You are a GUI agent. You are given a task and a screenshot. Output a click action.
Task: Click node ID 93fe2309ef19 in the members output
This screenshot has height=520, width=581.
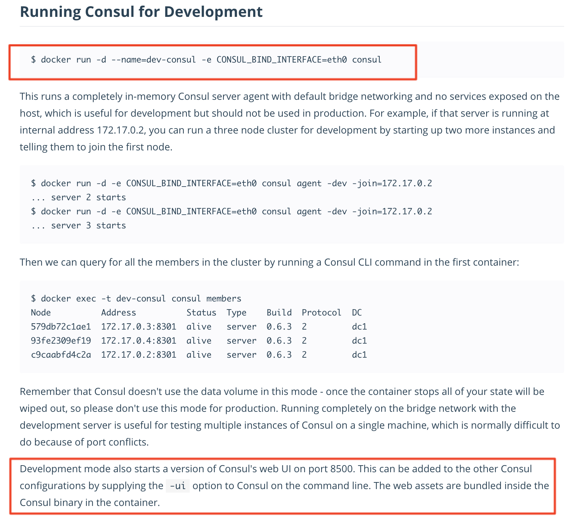[x=61, y=341]
